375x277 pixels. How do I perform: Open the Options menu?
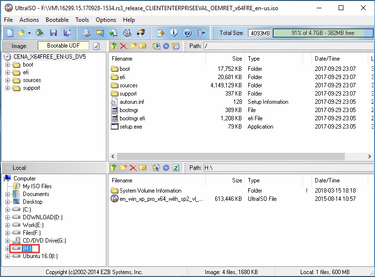tap(106, 20)
